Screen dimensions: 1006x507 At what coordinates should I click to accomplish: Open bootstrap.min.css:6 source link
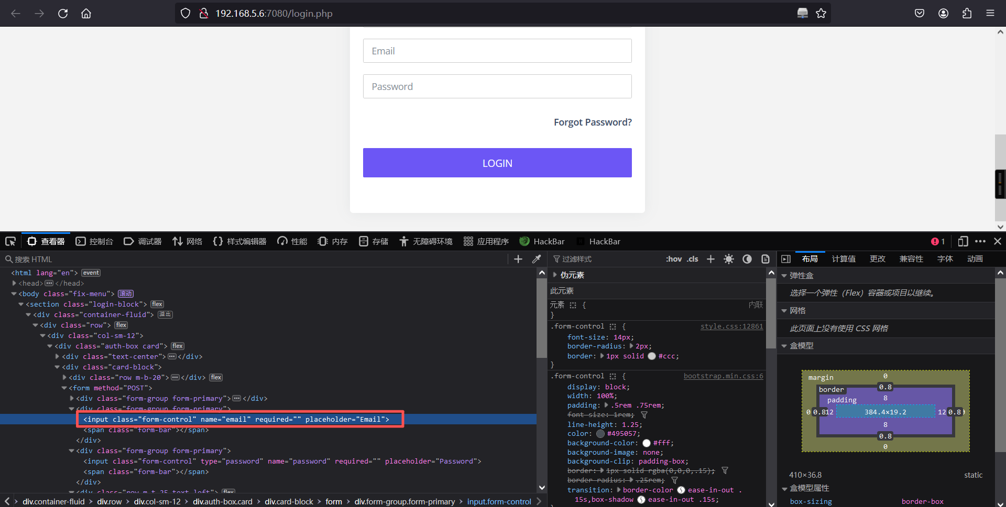[x=724, y=376]
